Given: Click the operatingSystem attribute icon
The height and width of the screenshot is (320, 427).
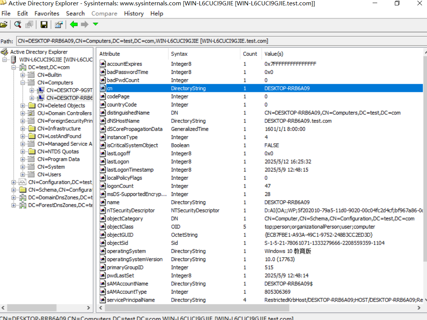Looking at the screenshot, I should (x=103, y=251).
